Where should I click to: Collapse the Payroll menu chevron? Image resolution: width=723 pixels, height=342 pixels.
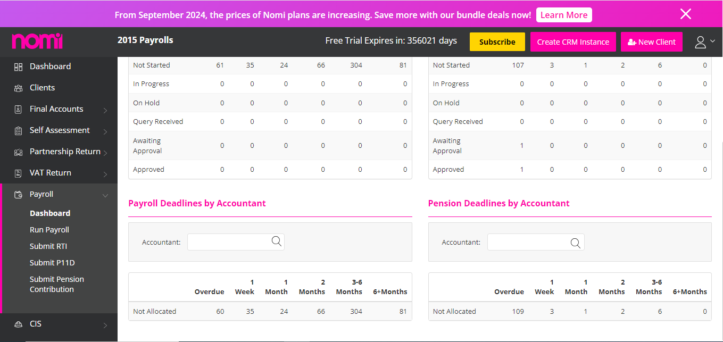click(x=105, y=196)
